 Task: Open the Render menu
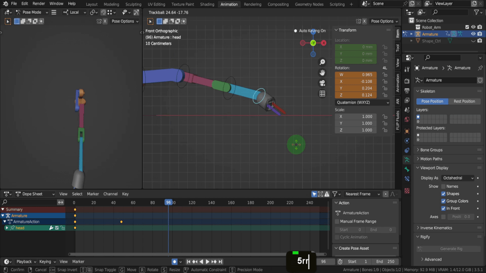pos(39,4)
